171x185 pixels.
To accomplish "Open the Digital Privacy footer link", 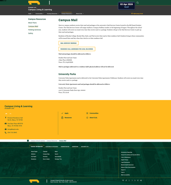I will coord(125,160).
